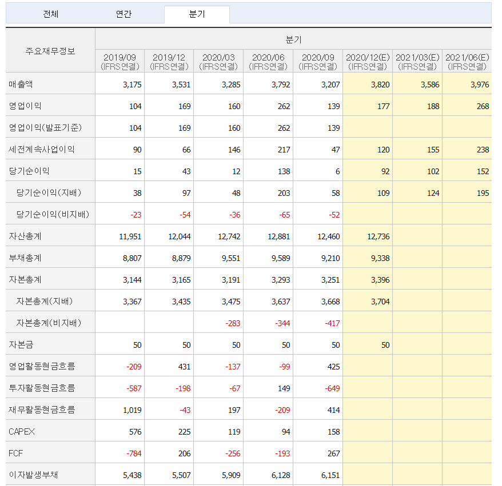The height and width of the screenshot is (486, 502).
Task: Click the 매출액 row label
Action: pyautogui.click(x=21, y=84)
